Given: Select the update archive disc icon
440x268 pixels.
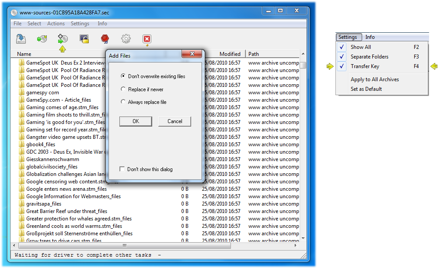Looking at the screenshot, I should click(41, 38).
